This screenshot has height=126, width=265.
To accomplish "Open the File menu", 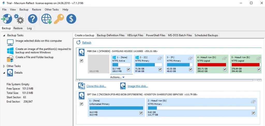I will point(4,10).
